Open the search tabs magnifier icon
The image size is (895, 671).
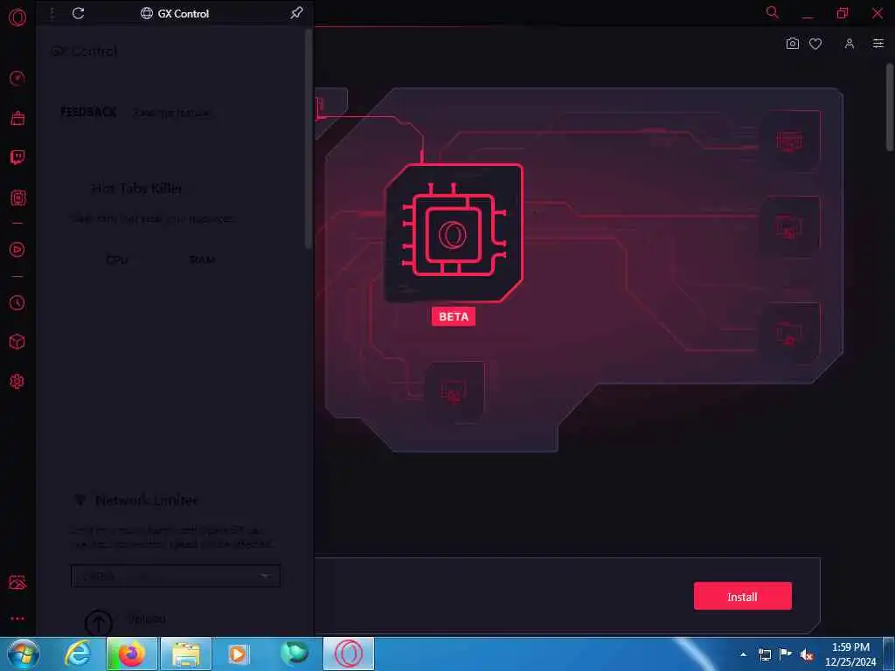pyautogui.click(x=773, y=12)
